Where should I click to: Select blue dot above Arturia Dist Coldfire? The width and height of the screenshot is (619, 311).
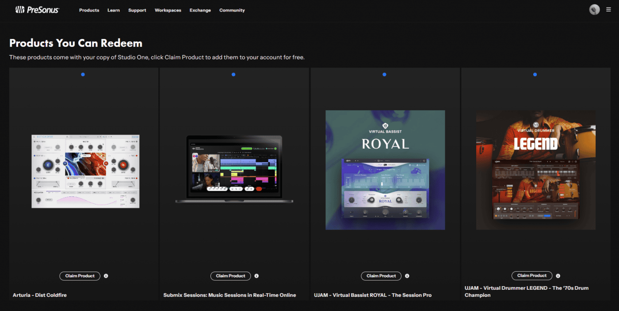point(83,75)
